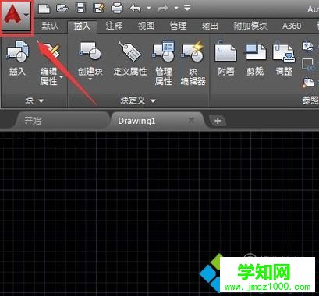Open the 附加模块 ribbon tab

pos(250,26)
